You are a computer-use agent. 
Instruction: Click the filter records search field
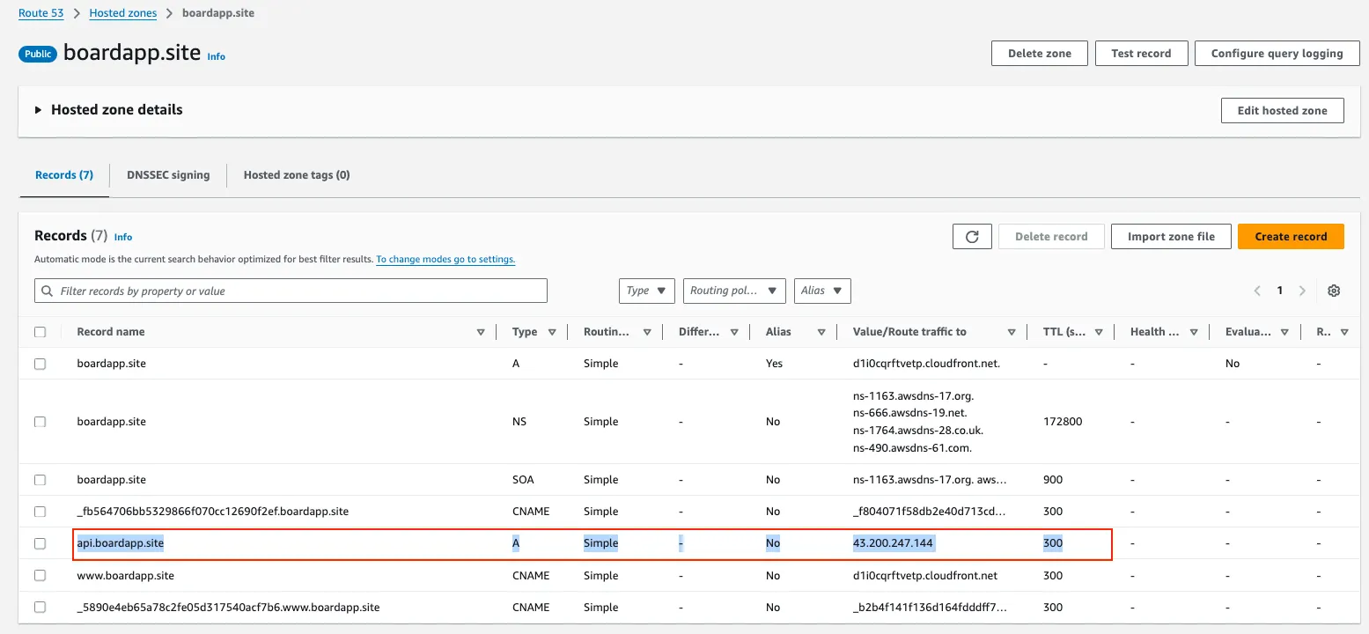(291, 291)
